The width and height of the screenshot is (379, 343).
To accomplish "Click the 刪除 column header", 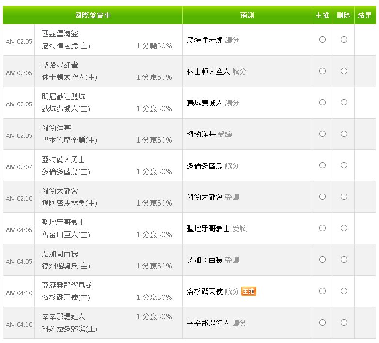I will 344,15.
